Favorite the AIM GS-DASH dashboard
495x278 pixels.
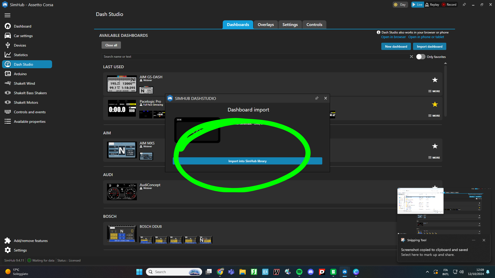(435, 80)
